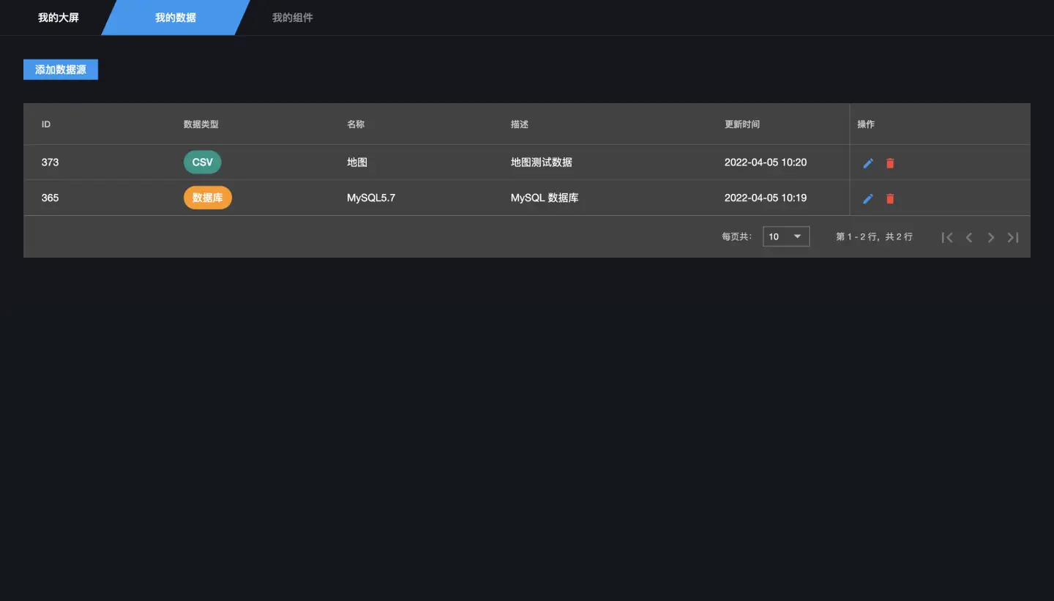This screenshot has width=1054, height=601.
Task: Open the rows per page dropdown
Action: click(786, 236)
